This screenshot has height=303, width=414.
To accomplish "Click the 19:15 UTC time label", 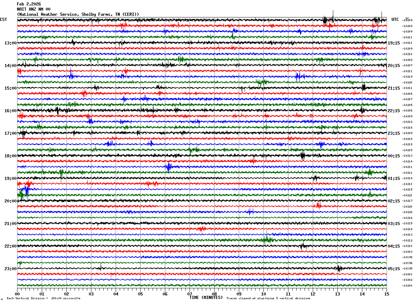I will pos(394,43).
